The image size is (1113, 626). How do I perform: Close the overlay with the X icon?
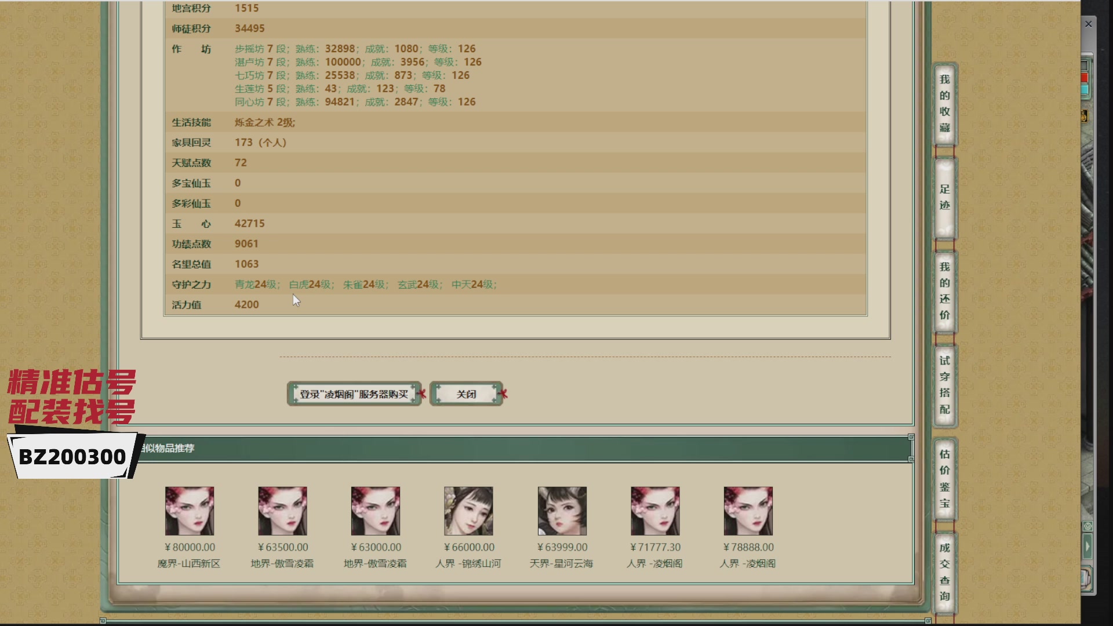click(x=1088, y=24)
